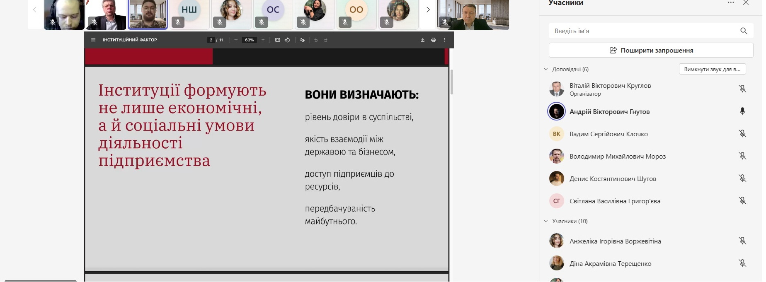Click the СГ avatar of Світлана Григор'єва

pyautogui.click(x=557, y=201)
